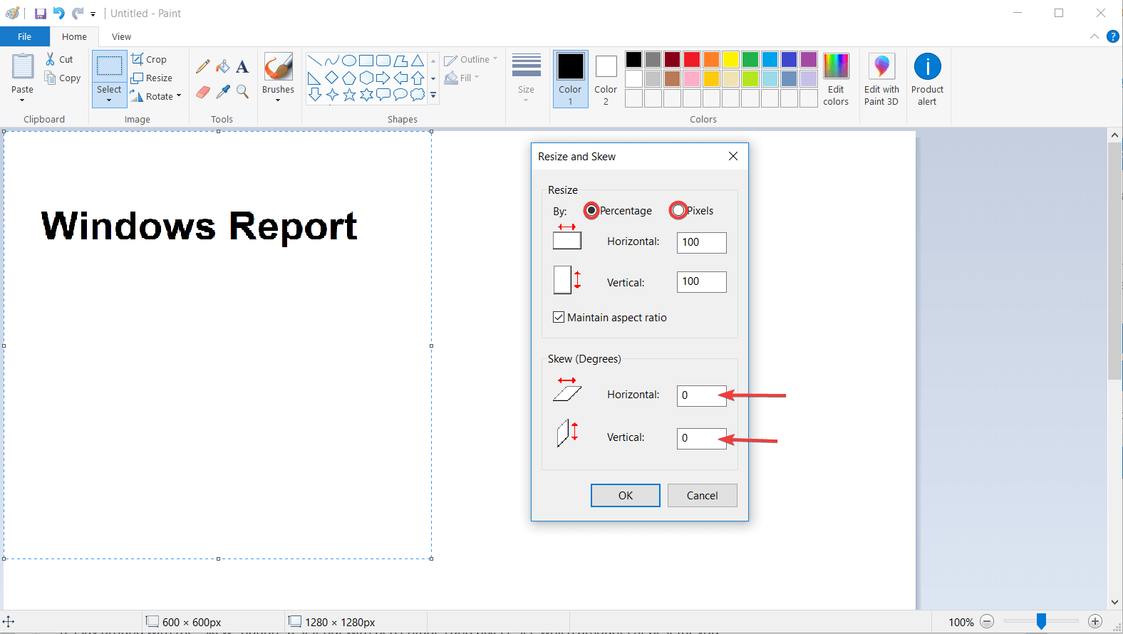Confirm dialog with OK button
The image size is (1123, 634).
(626, 495)
